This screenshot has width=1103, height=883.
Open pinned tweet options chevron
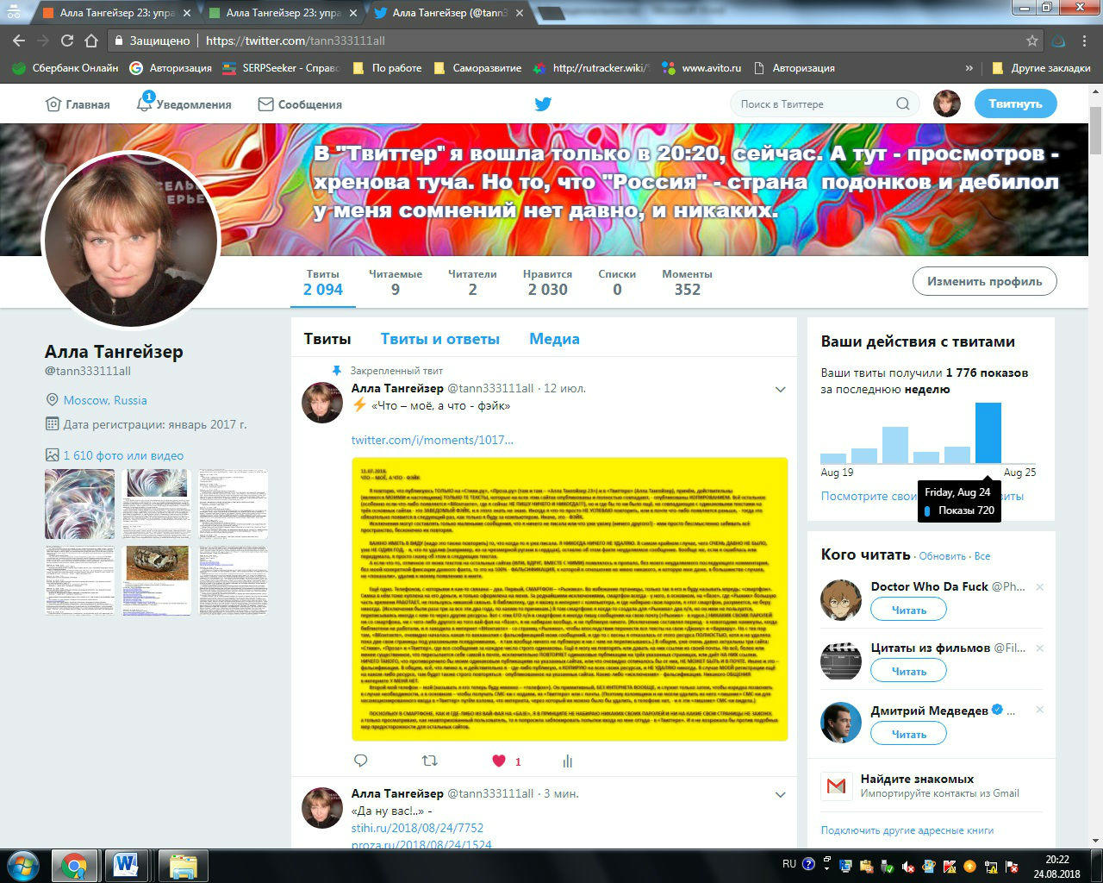(780, 390)
